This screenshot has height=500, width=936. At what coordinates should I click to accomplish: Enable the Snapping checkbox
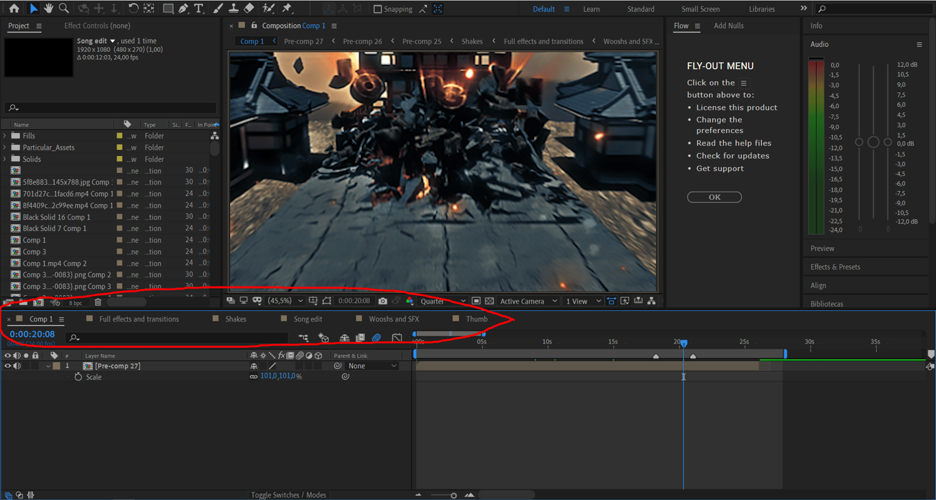378,9
